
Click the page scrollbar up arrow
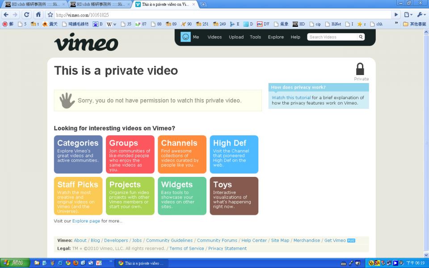coord(426,32)
